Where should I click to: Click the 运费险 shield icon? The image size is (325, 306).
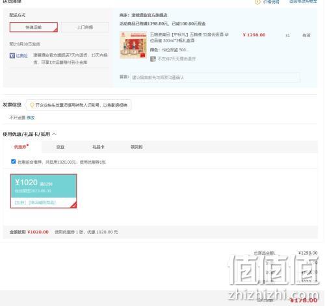pos(12,56)
